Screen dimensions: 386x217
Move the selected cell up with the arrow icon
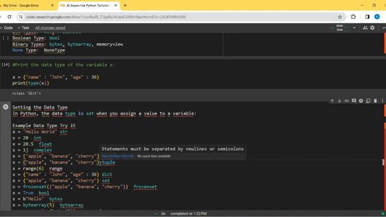click(332, 101)
